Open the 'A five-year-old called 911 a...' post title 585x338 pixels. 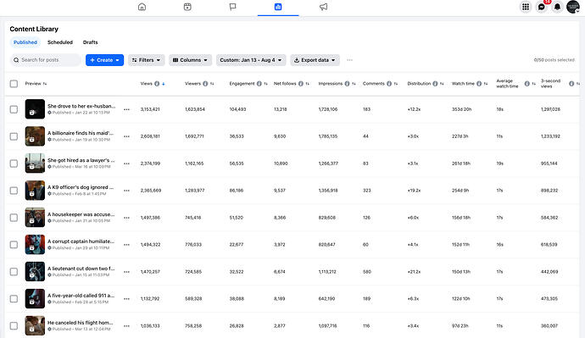click(x=81, y=296)
